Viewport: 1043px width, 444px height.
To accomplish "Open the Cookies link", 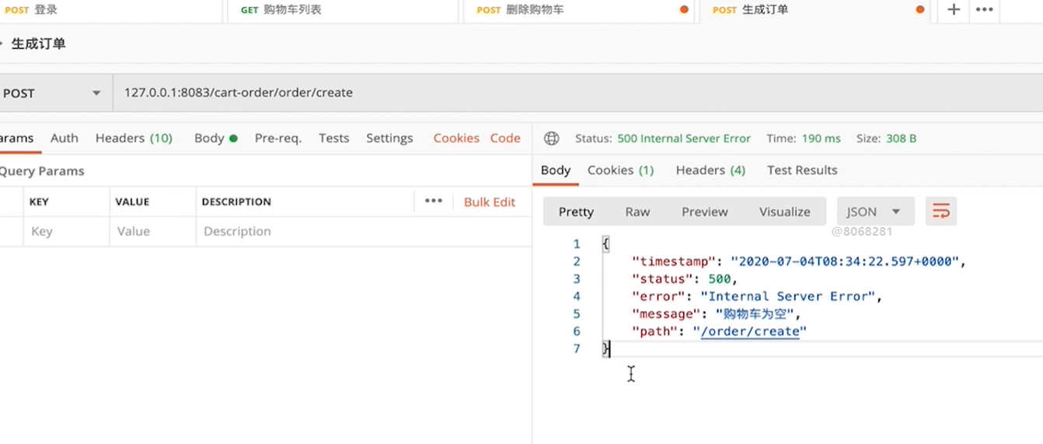I will click(x=456, y=138).
